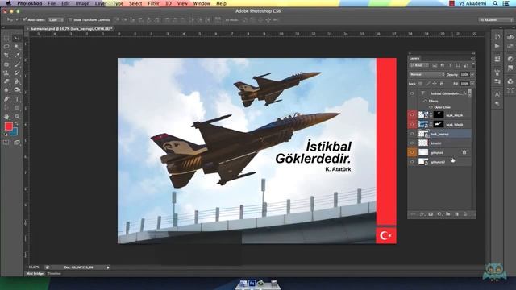
Task: Click the add layer mask icon
Action: [x=431, y=214]
